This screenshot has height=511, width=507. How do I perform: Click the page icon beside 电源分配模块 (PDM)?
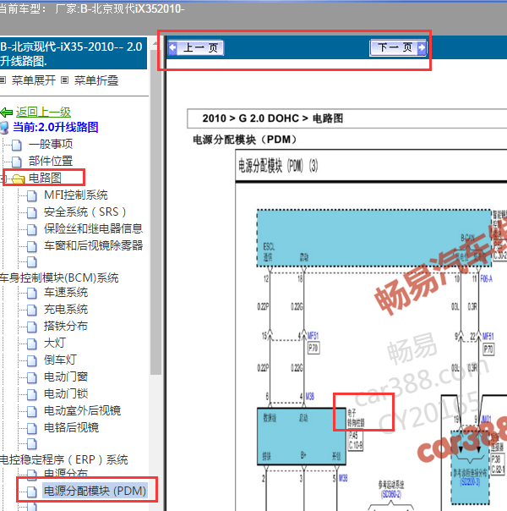click(31, 492)
